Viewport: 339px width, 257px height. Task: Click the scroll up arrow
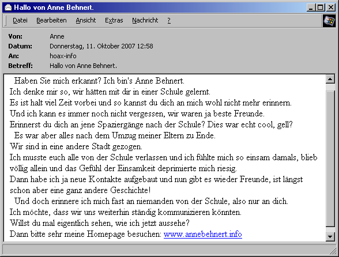(x=330, y=79)
